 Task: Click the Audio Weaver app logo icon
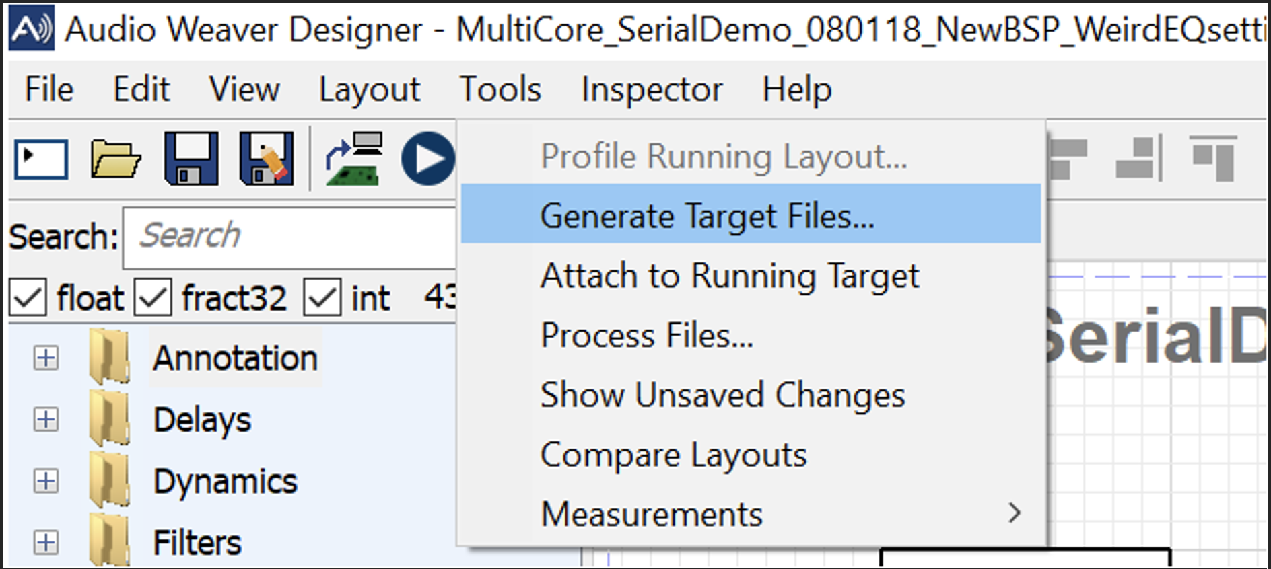point(31,29)
